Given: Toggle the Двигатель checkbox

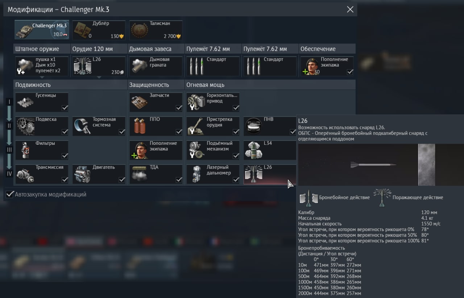Looking at the screenshot, I should coord(122,180).
